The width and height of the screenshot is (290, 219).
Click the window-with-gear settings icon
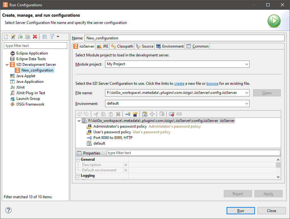tap(162, 114)
